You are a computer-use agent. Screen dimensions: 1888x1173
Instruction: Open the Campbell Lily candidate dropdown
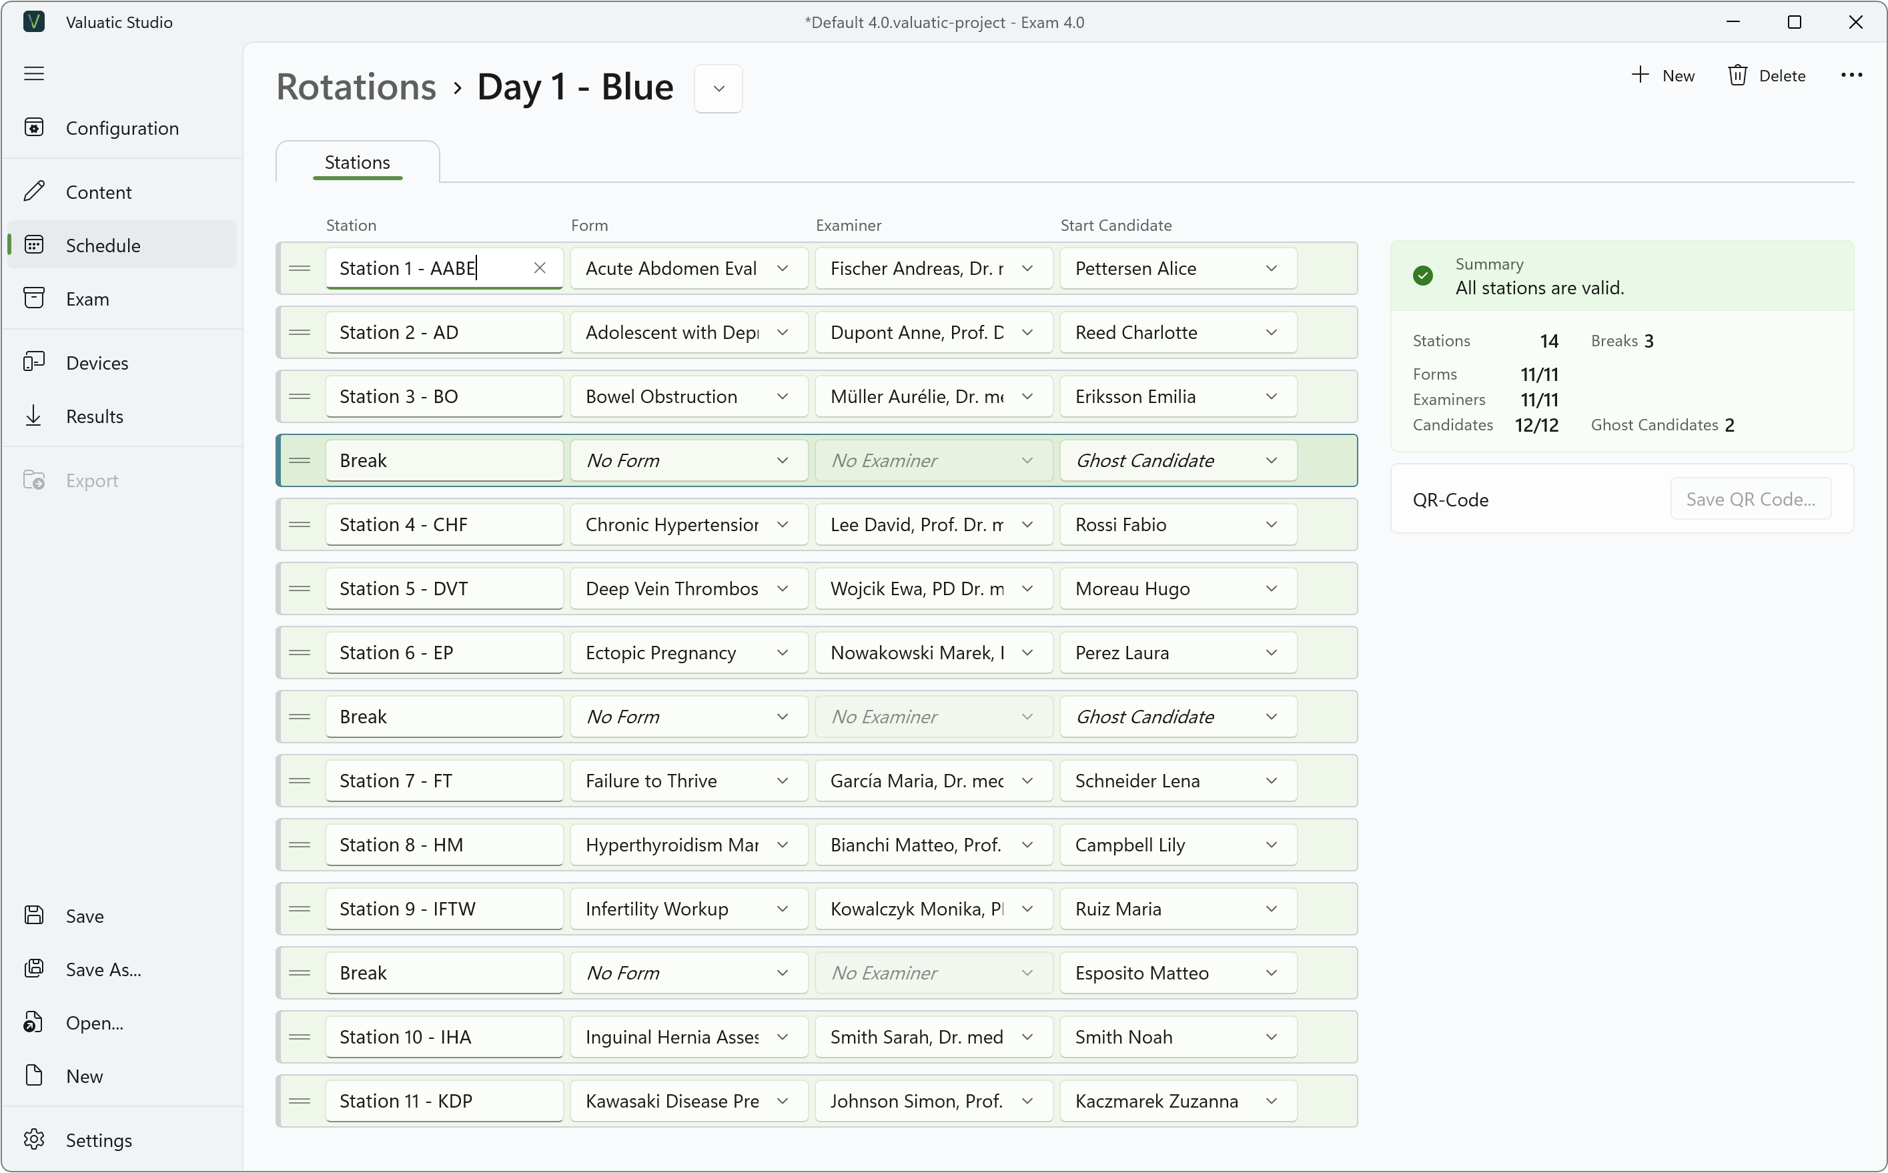click(1178, 845)
